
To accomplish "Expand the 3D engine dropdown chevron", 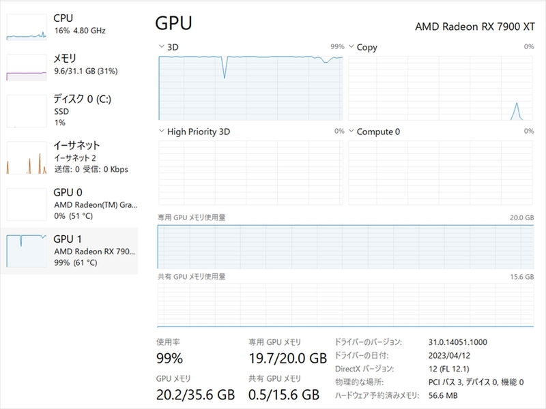I will [161, 47].
